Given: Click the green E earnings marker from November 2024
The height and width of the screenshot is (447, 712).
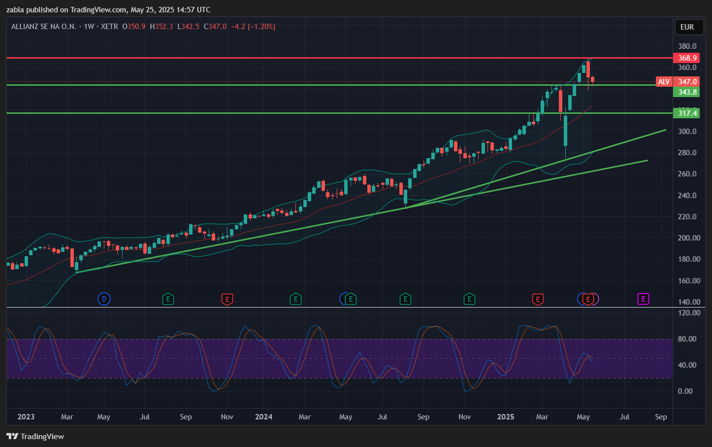Looking at the screenshot, I should [x=469, y=299].
